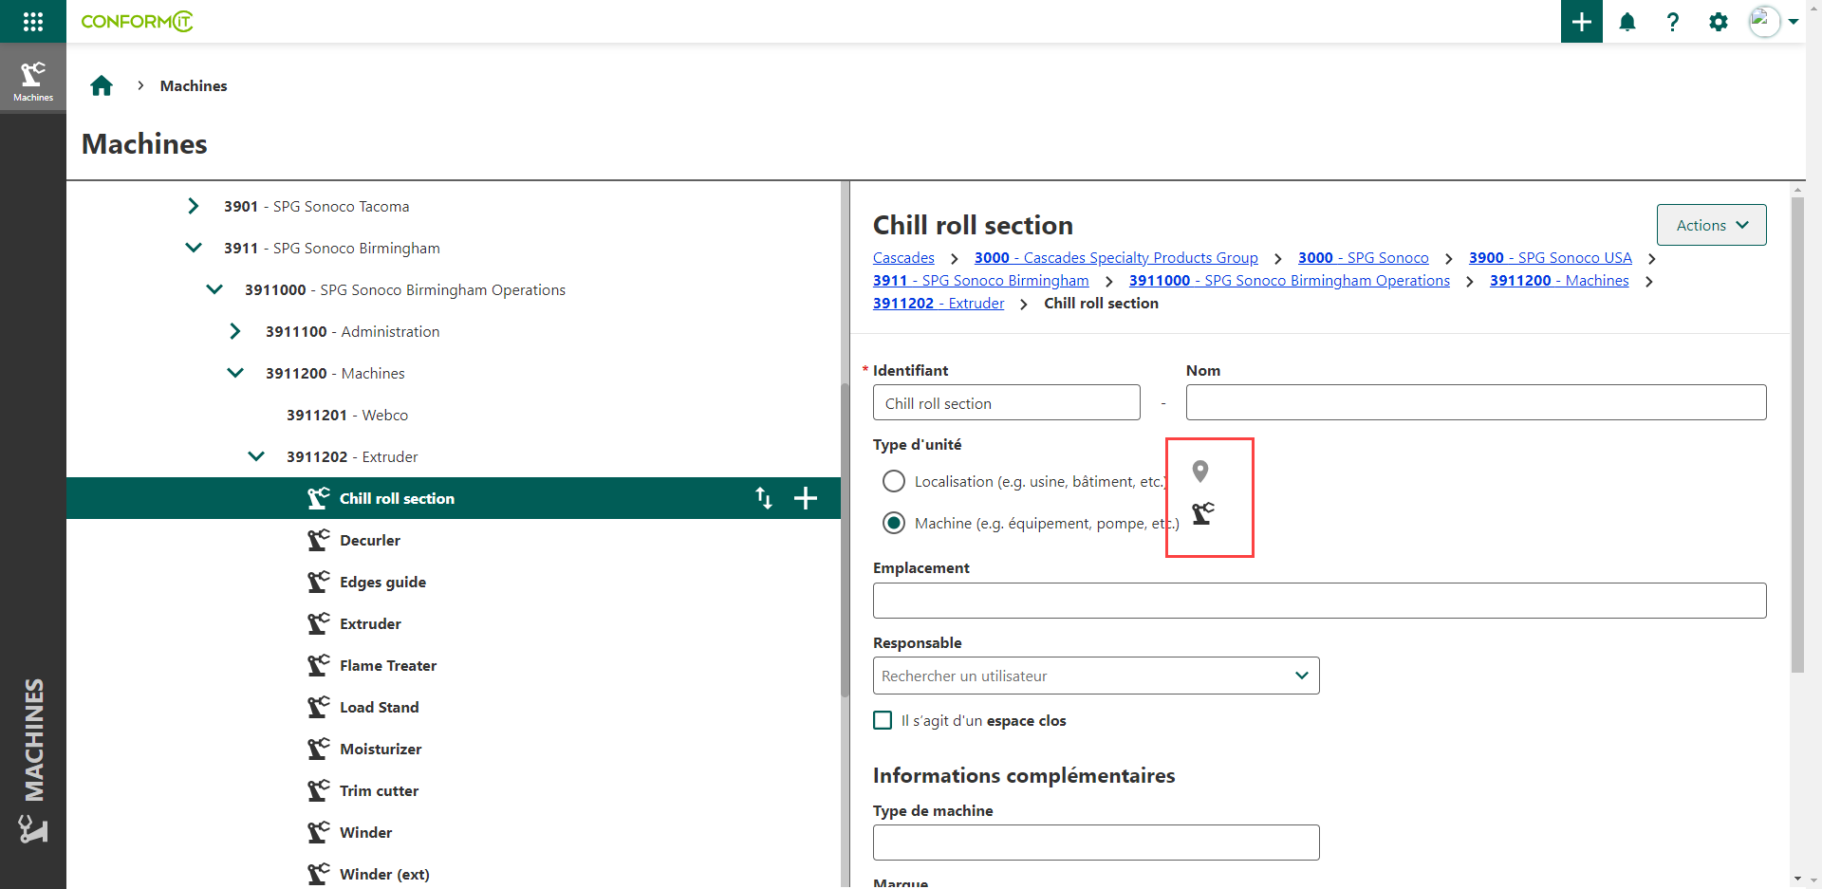Select Decurler in machine tree
This screenshot has height=889, width=1822.
(x=370, y=540)
